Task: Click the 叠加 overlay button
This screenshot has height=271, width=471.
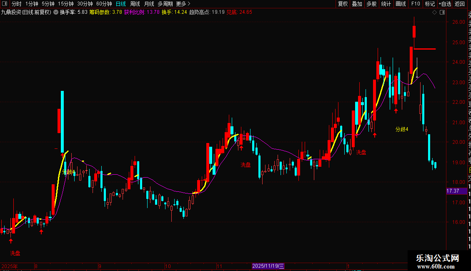Action: pyautogui.click(x=357, y=4)
